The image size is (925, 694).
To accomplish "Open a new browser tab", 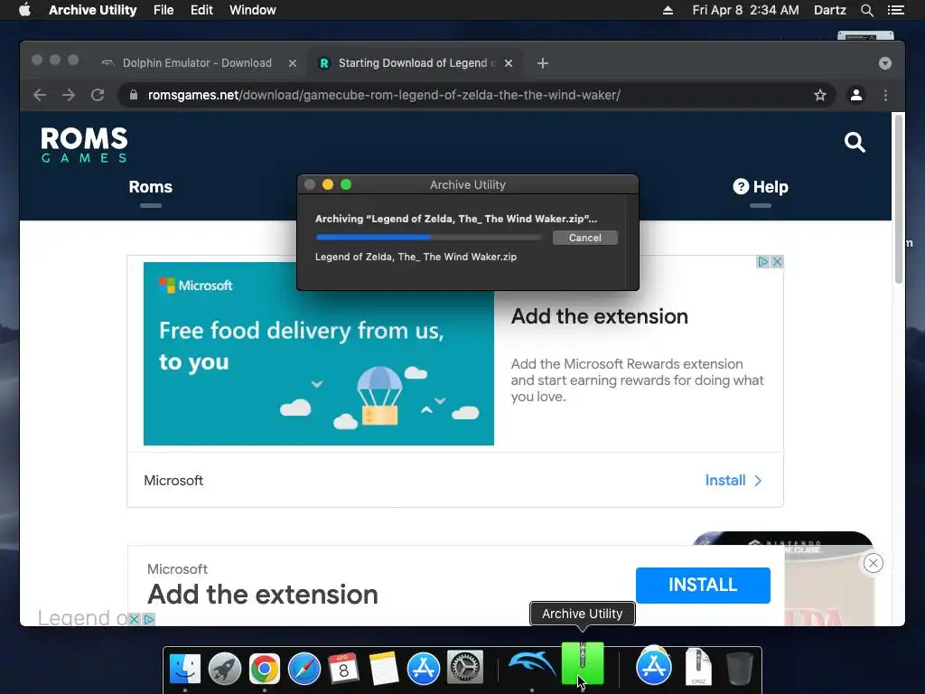I will click(x=543, y=63).
